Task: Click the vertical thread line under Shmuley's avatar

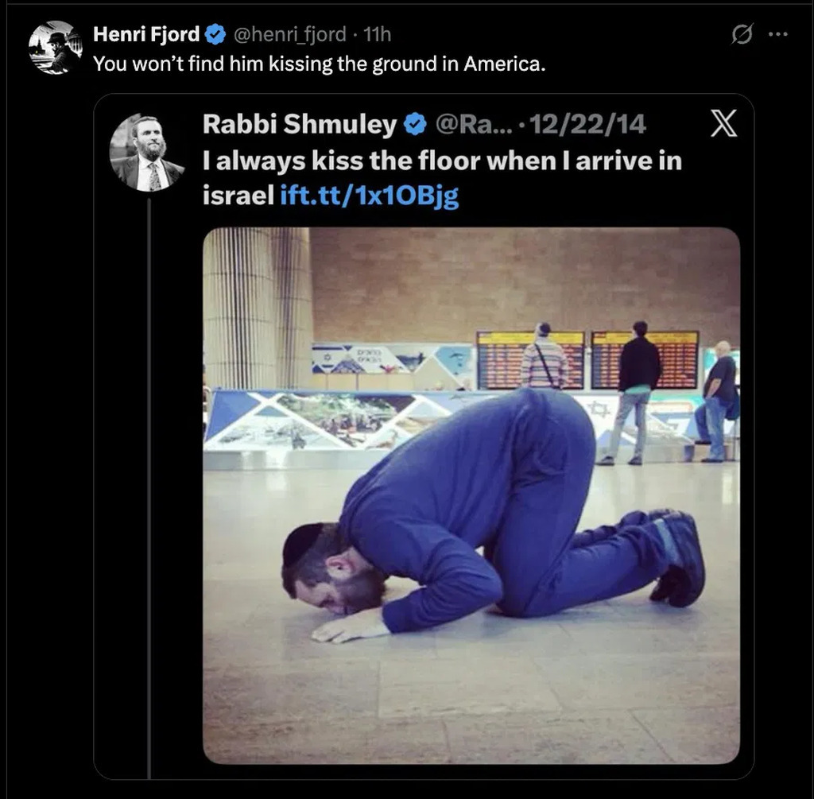Action: point(149,477)
